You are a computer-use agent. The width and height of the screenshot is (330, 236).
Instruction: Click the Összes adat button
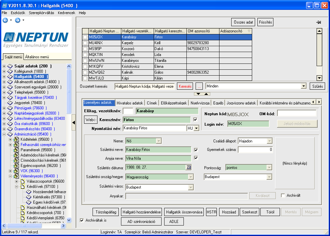[243, 22]
